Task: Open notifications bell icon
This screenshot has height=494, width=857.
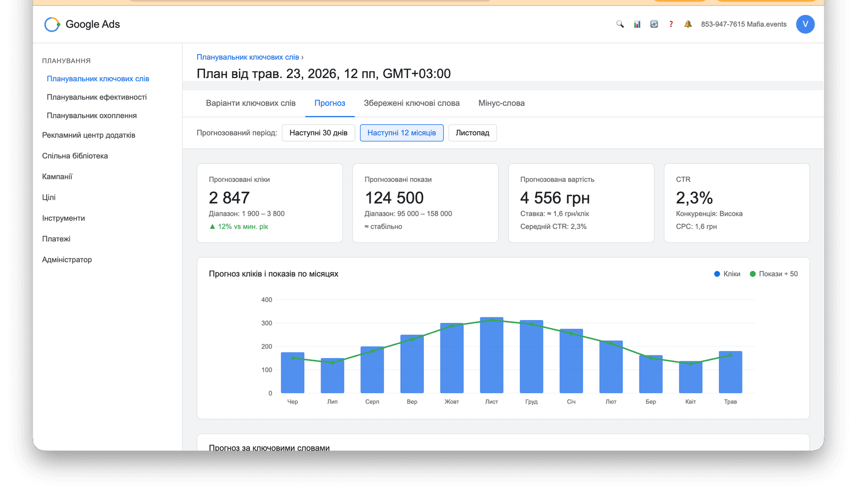Action: pyautogui.click(x=688, y=24)
